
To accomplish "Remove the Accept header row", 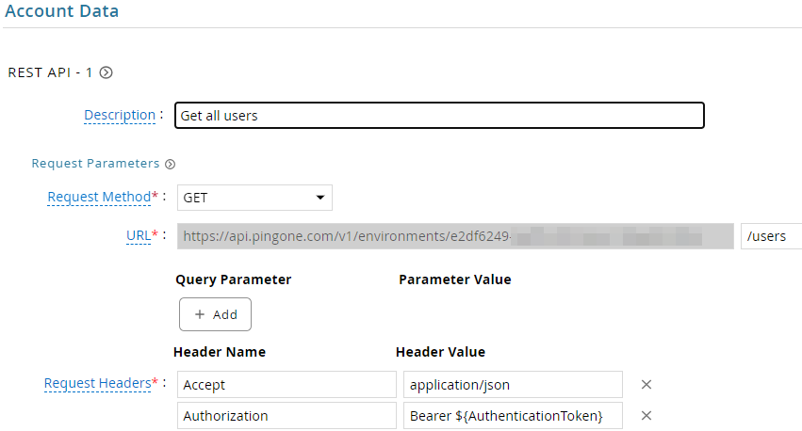I will (647, 385).
